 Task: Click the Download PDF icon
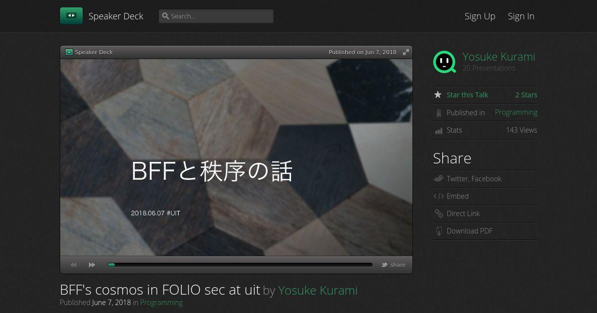pos(438,231)
